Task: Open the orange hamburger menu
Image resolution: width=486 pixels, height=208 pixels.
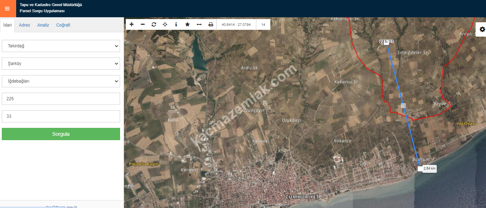Action: [7, 9]
